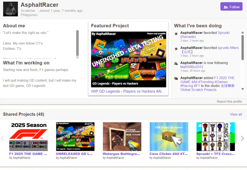Click the star icon beside sprunki Afters activity
This screenshot has width=247, height=170.
pos(176,49)
